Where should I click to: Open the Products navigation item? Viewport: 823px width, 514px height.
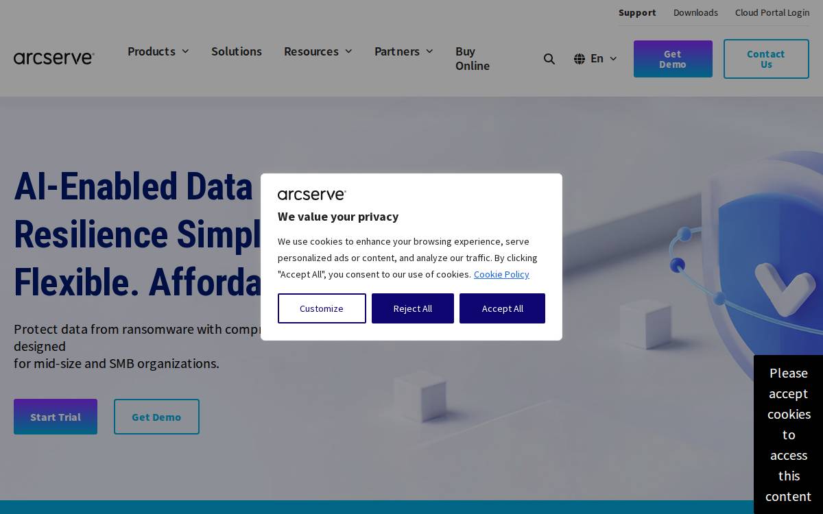(152, 51)
